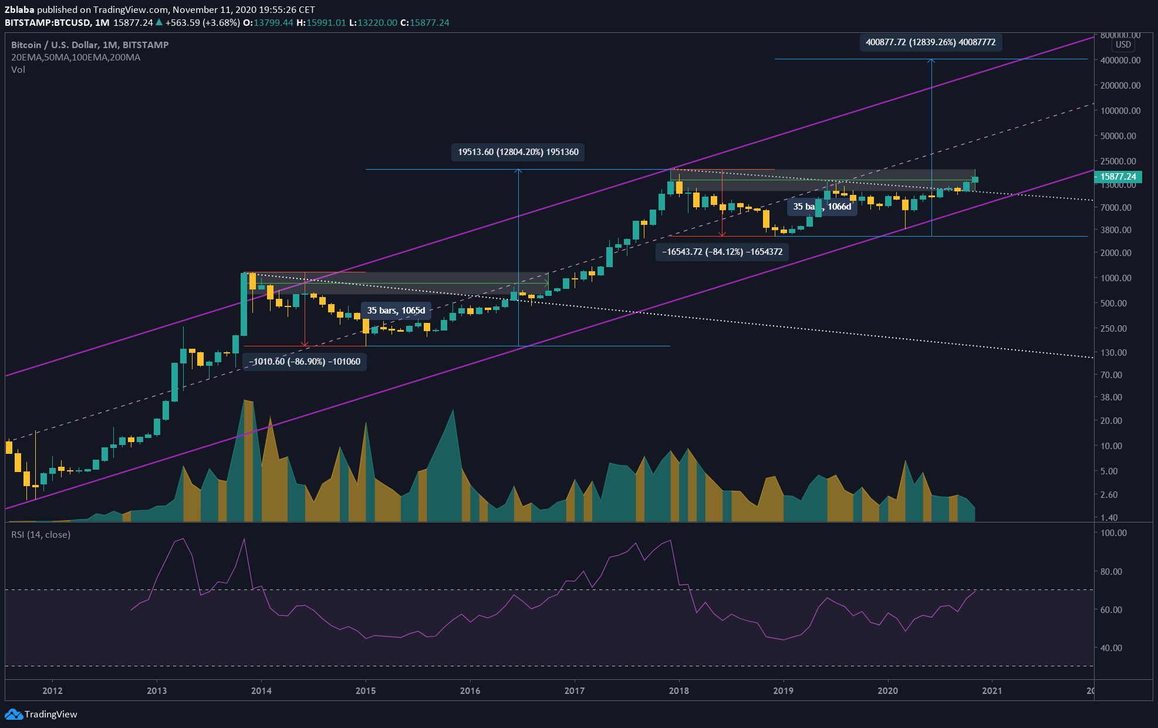Click the TradingView wordmark text

coord(51,714)
